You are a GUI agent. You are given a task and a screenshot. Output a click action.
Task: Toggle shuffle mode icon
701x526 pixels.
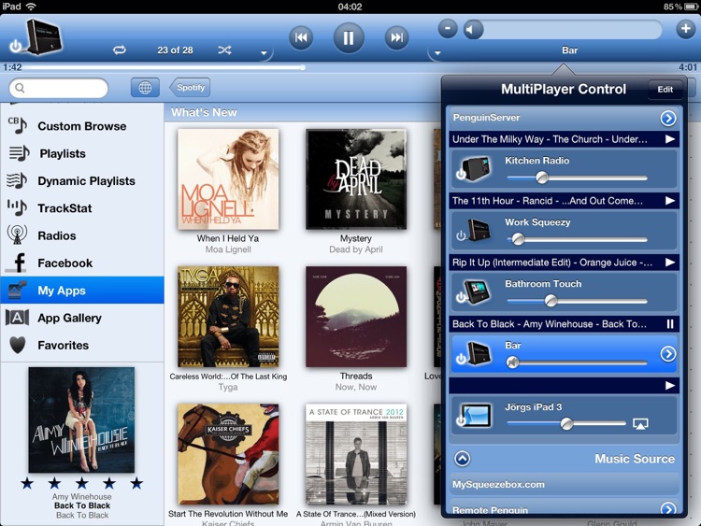click(x=224, y=50)
